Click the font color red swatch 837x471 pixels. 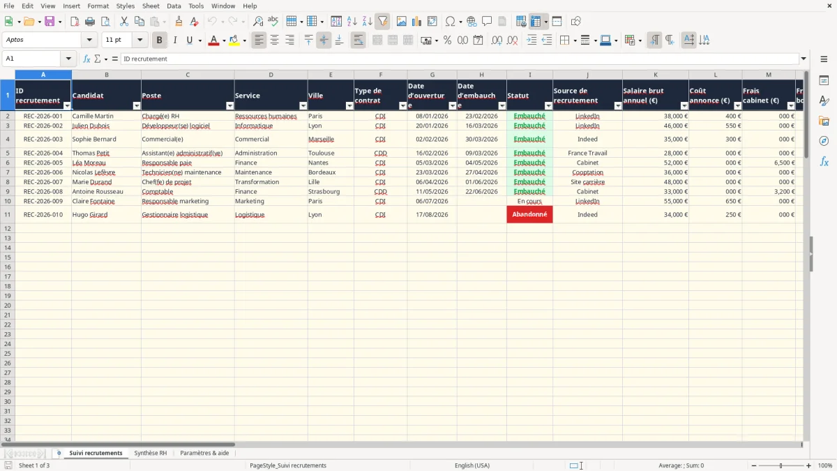coord(213,40)
